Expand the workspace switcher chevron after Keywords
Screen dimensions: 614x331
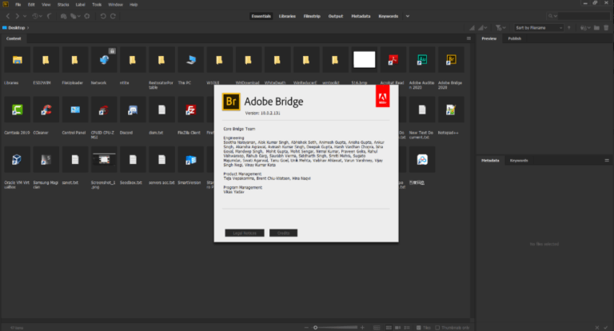pos(408,16)
